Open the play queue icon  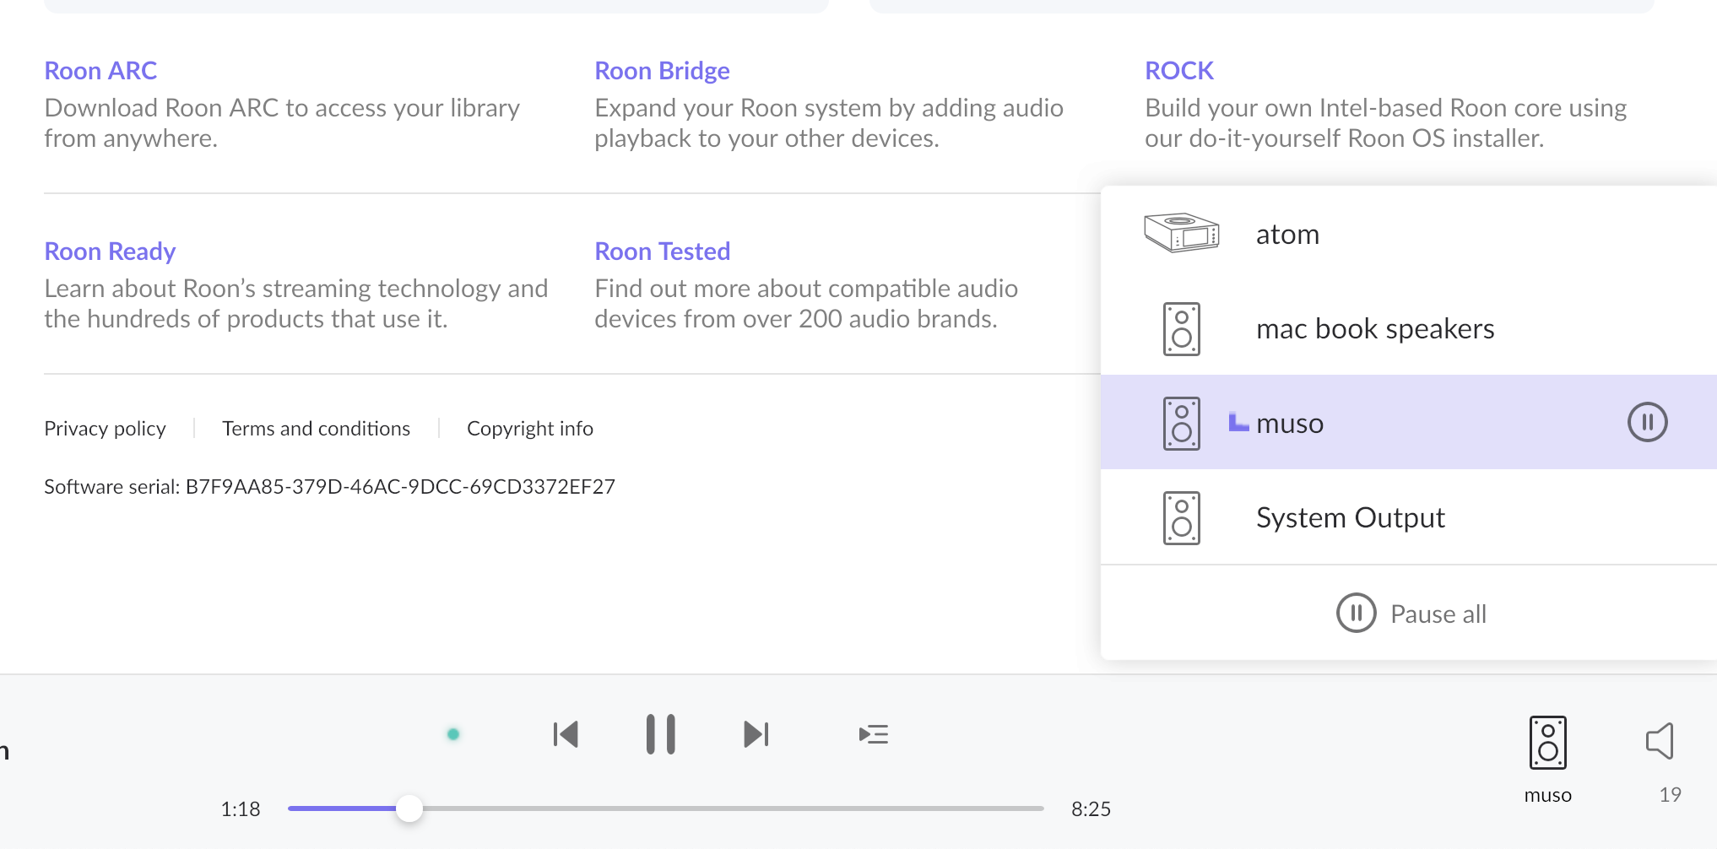873,734
